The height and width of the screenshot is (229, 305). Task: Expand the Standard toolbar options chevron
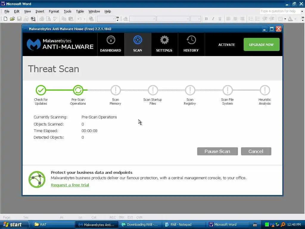(x=117, y=19)
